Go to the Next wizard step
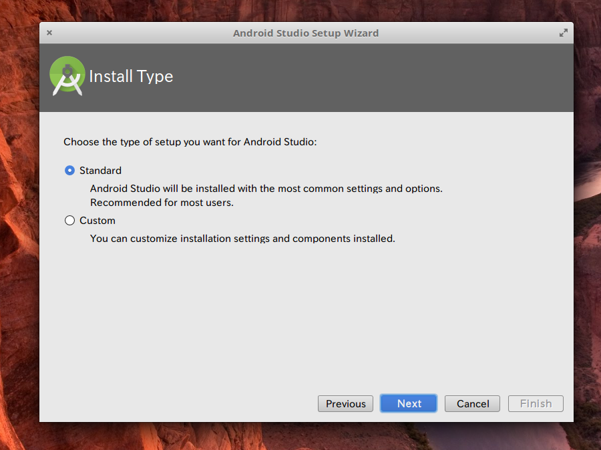The height and width of the screenshot is (450, 601). [409, 403]
